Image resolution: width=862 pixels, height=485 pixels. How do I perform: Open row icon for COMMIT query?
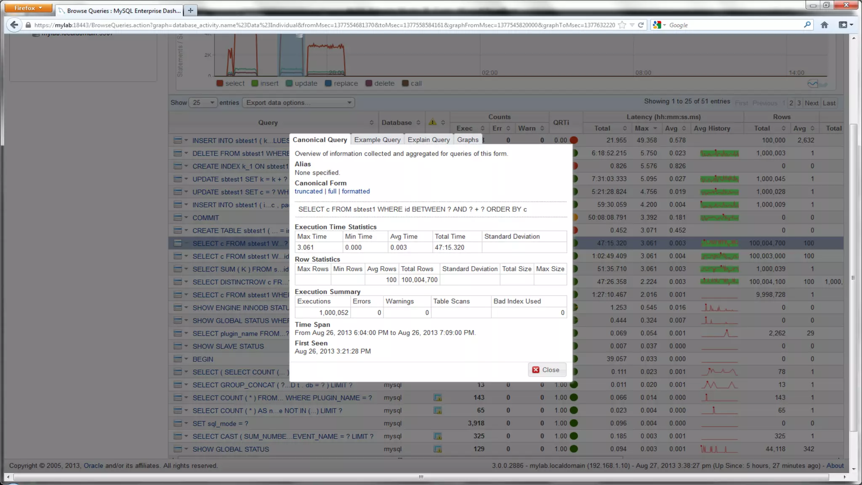[x=178, y=218]
